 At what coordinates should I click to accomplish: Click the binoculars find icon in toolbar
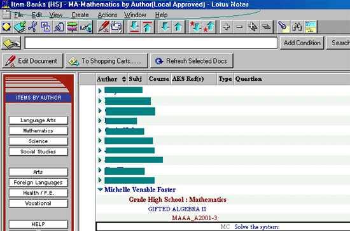tap(297, 27)
